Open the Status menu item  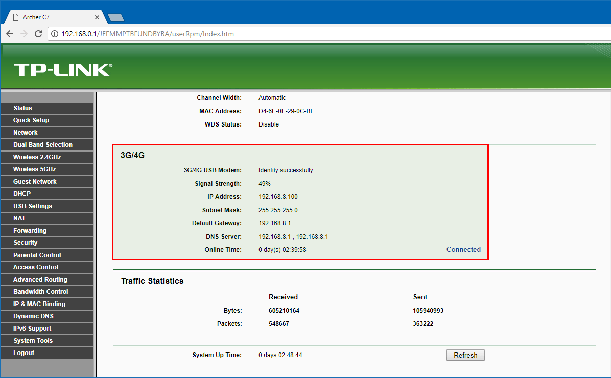pyautogui.click(x=47, y=108)
